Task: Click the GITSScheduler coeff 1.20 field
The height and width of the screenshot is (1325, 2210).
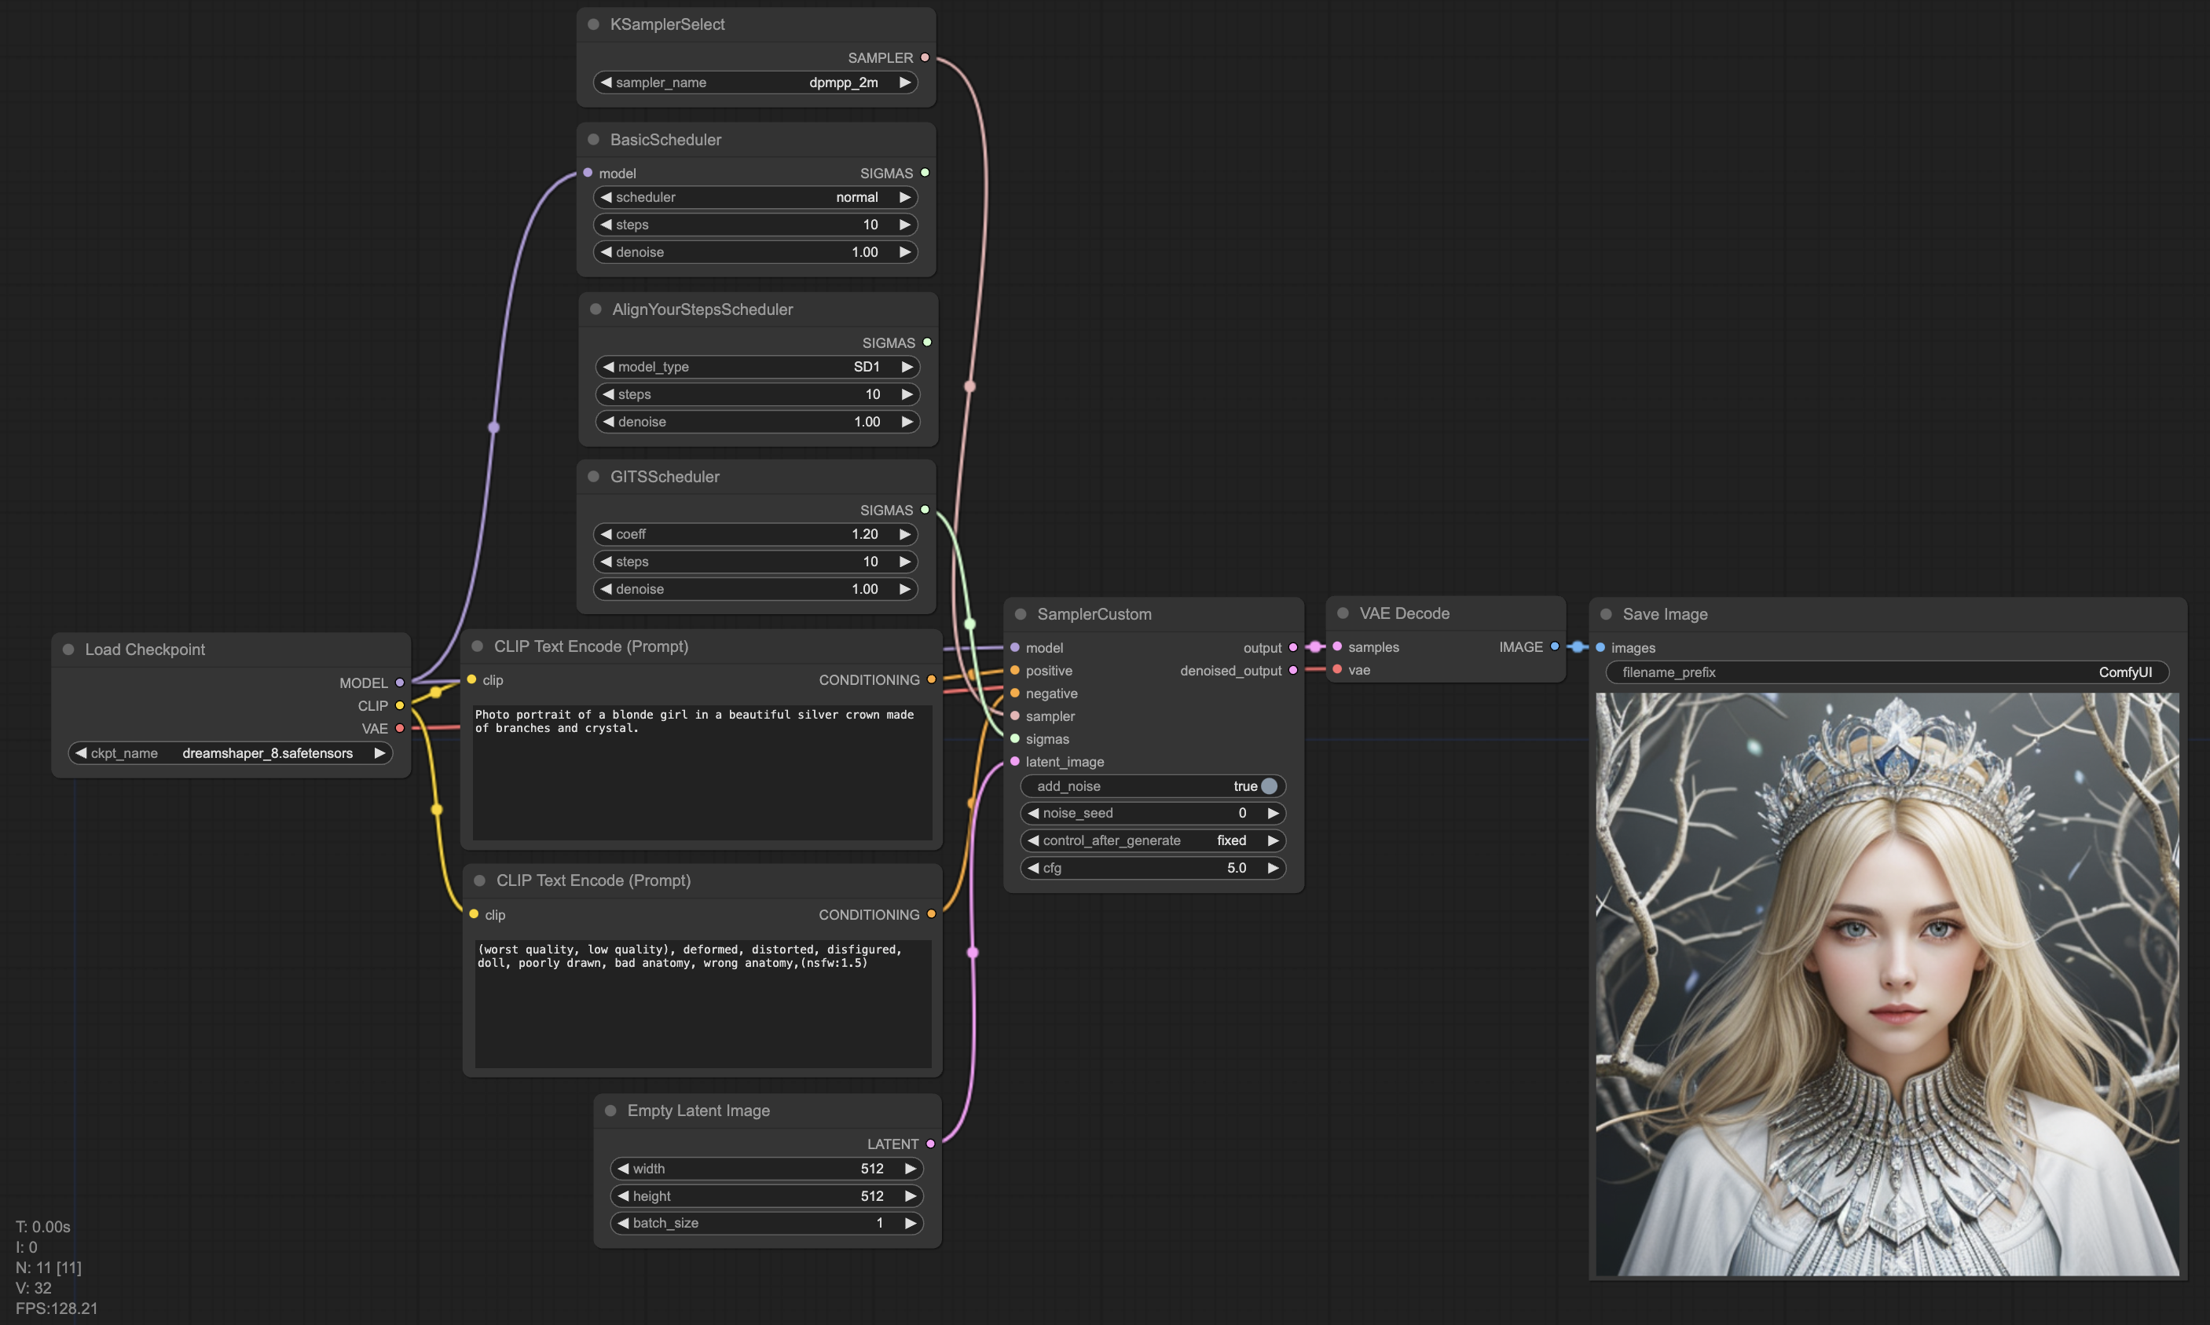Action: click(754, 534)
